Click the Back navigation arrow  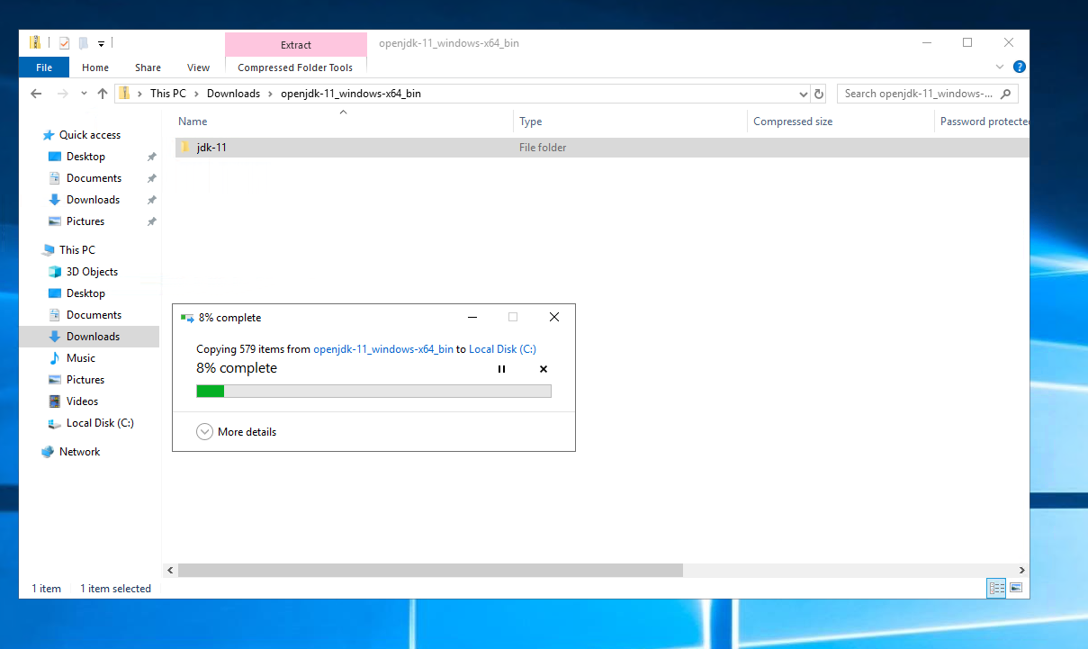click(x=36, y=94)
